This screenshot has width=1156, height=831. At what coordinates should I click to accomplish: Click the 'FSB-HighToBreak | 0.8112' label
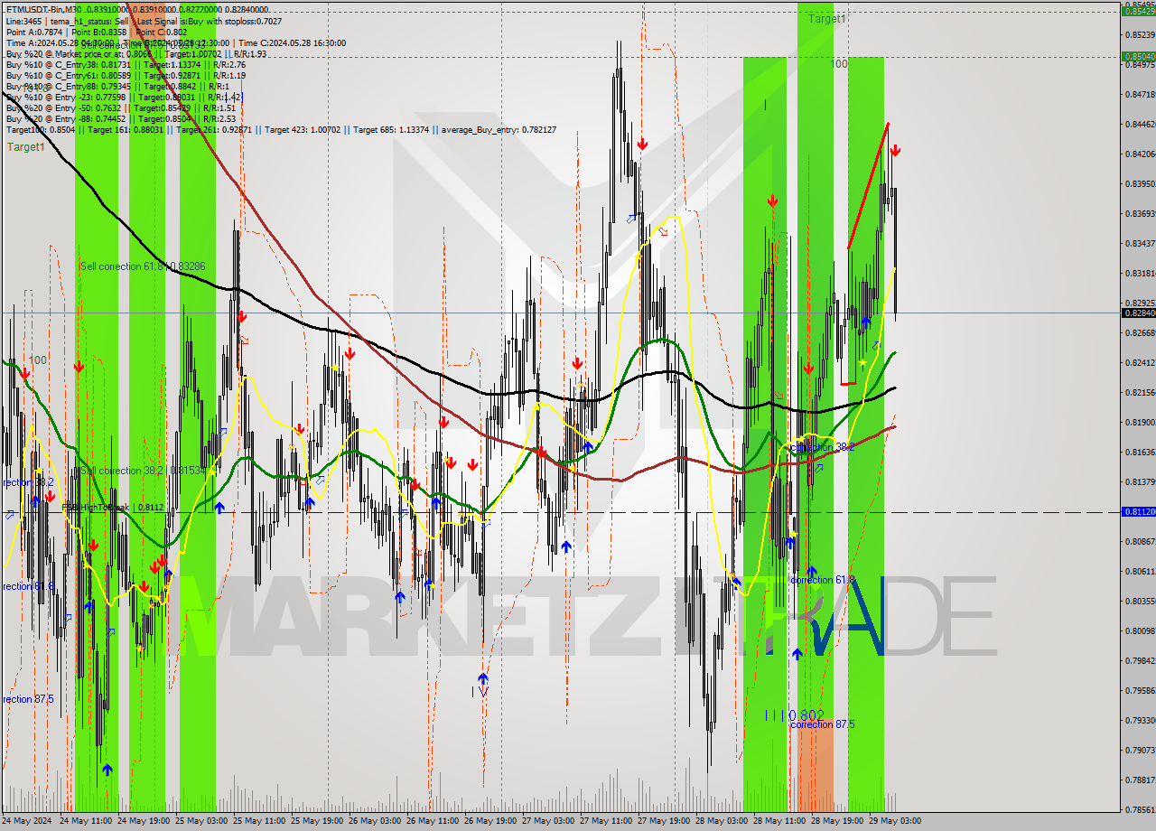click(x=113, y=508)
